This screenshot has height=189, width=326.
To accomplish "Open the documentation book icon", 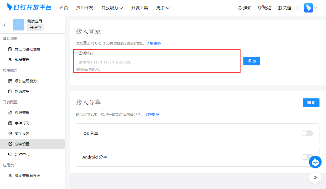I will point(280,8).
